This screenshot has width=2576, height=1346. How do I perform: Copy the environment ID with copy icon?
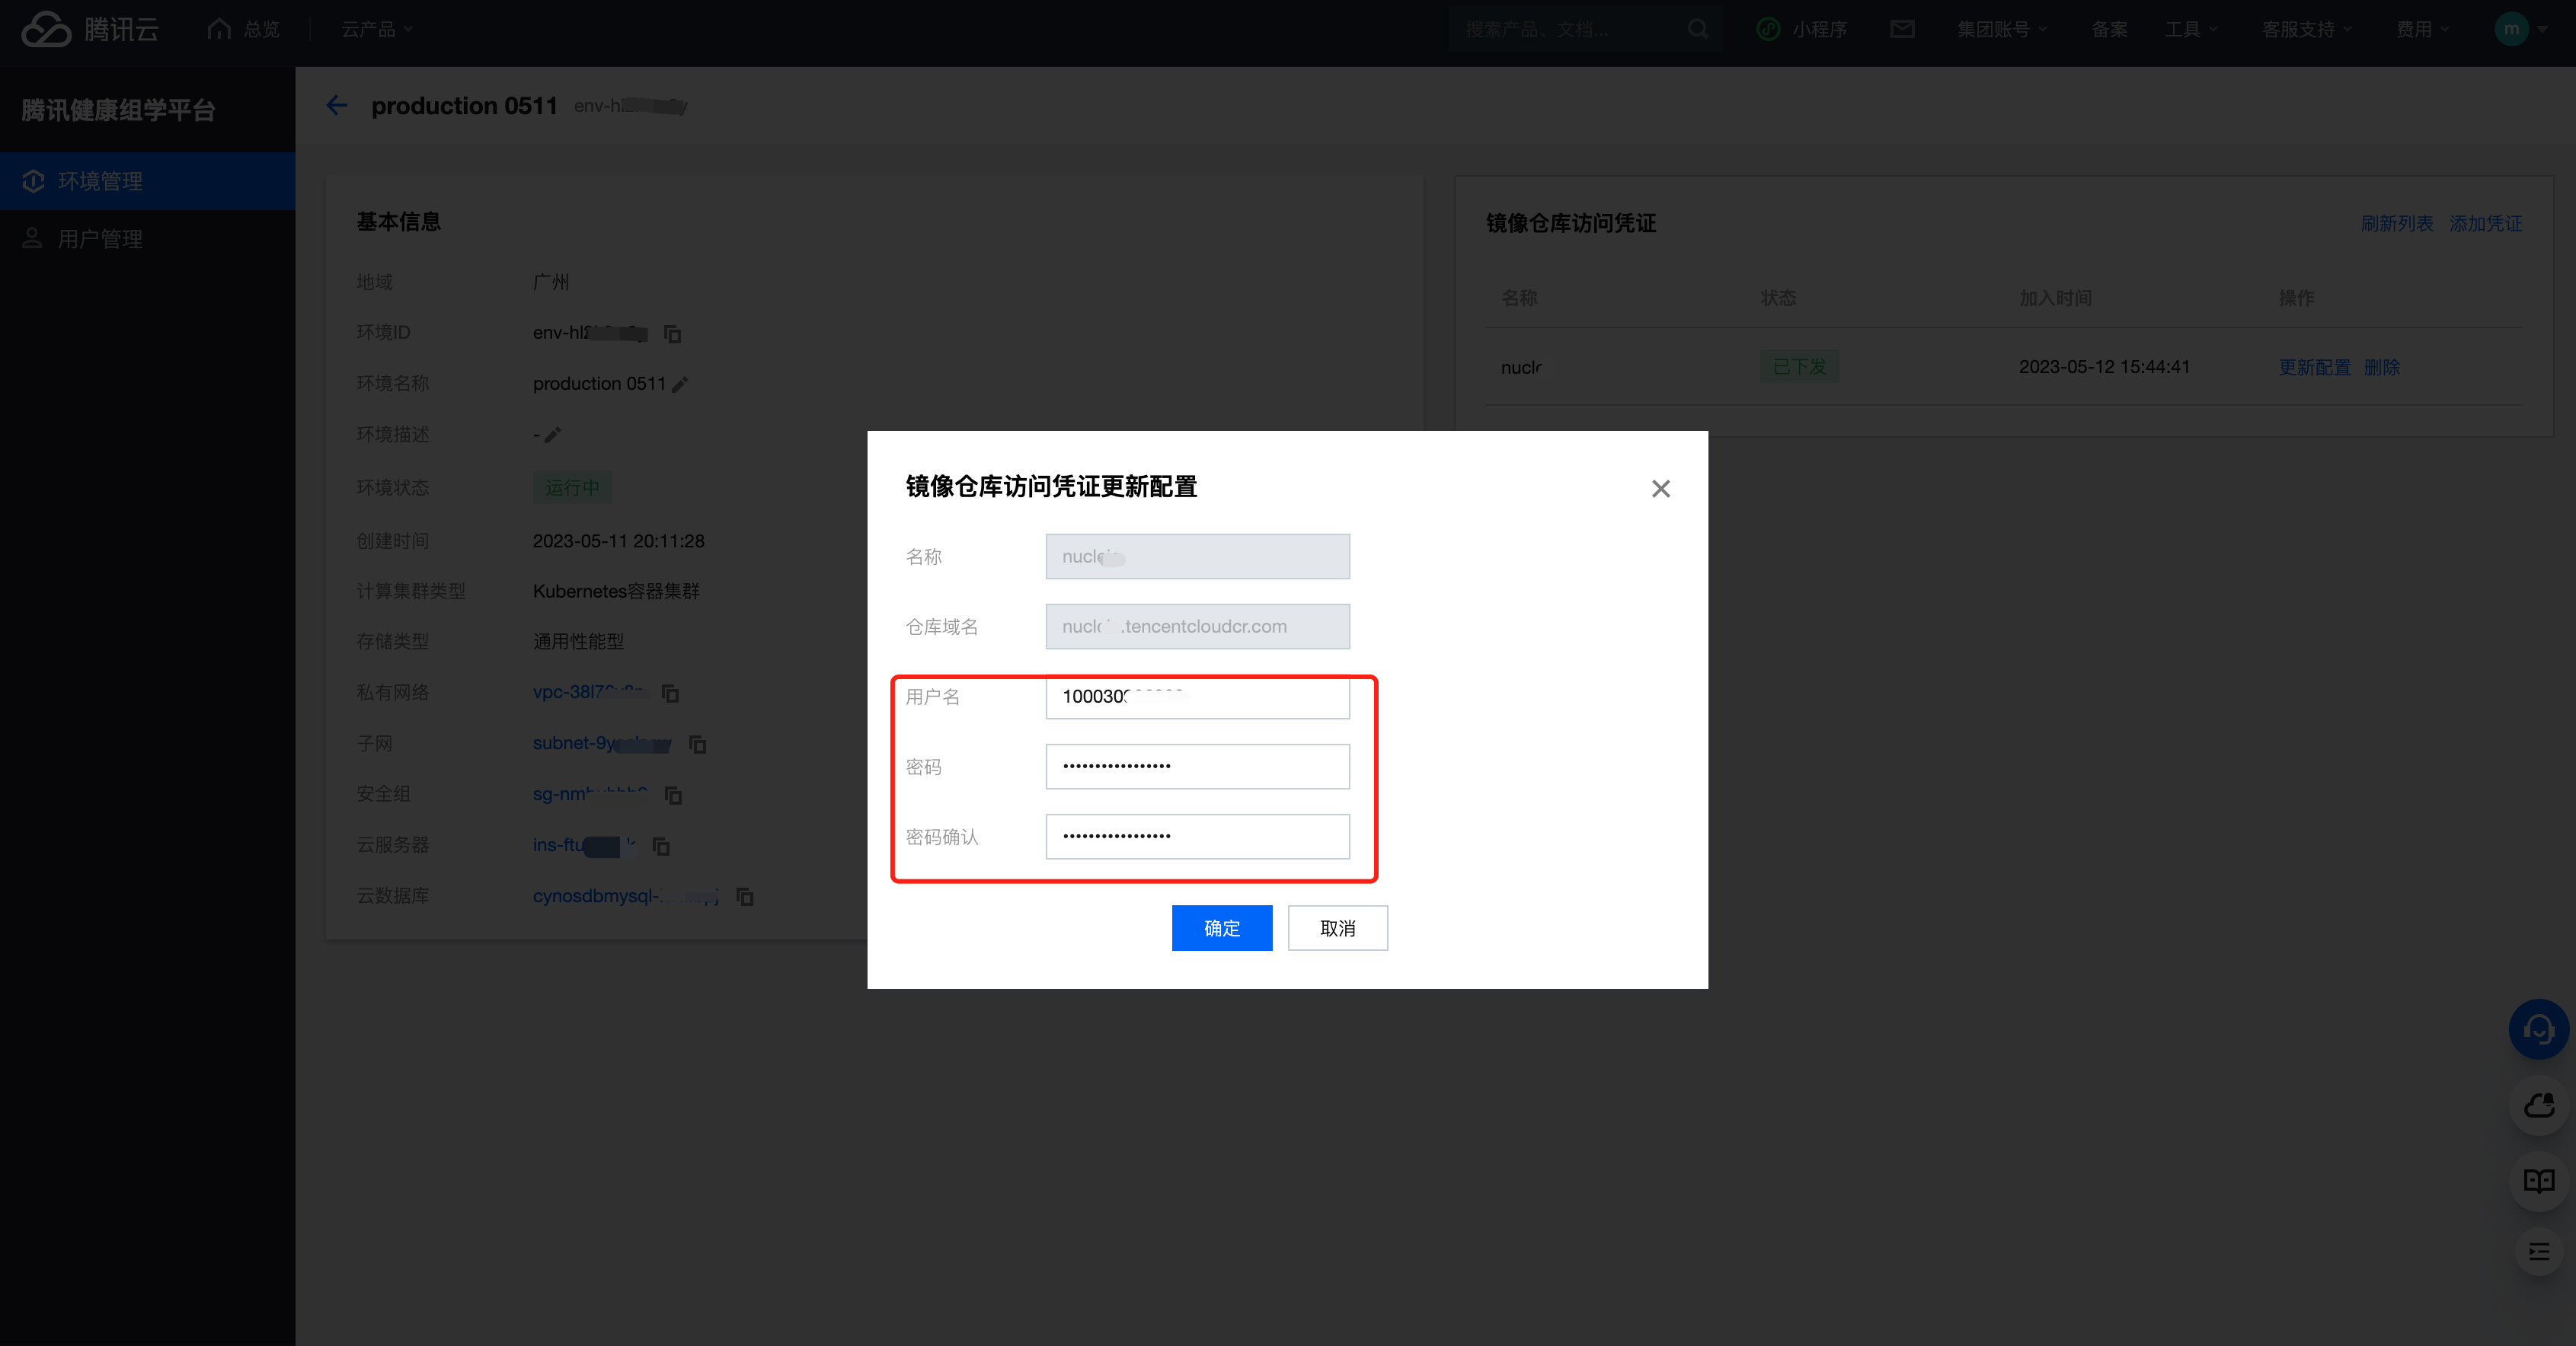pos(673,333)
